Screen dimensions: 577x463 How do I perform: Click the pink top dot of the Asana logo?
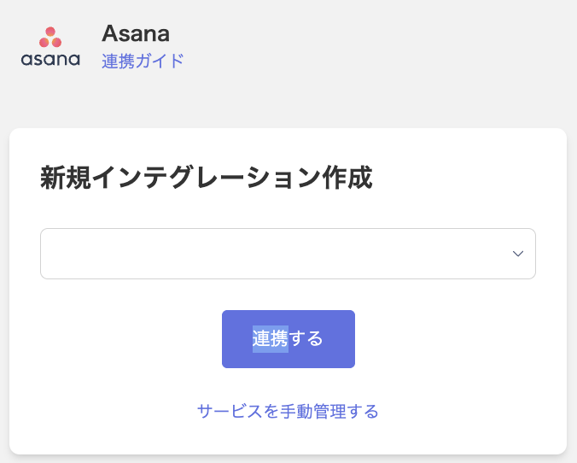point(50,32)
